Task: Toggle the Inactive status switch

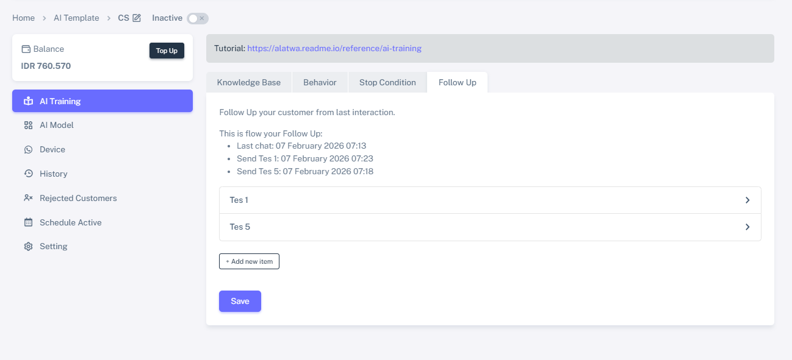Action: tap(198, 18)
